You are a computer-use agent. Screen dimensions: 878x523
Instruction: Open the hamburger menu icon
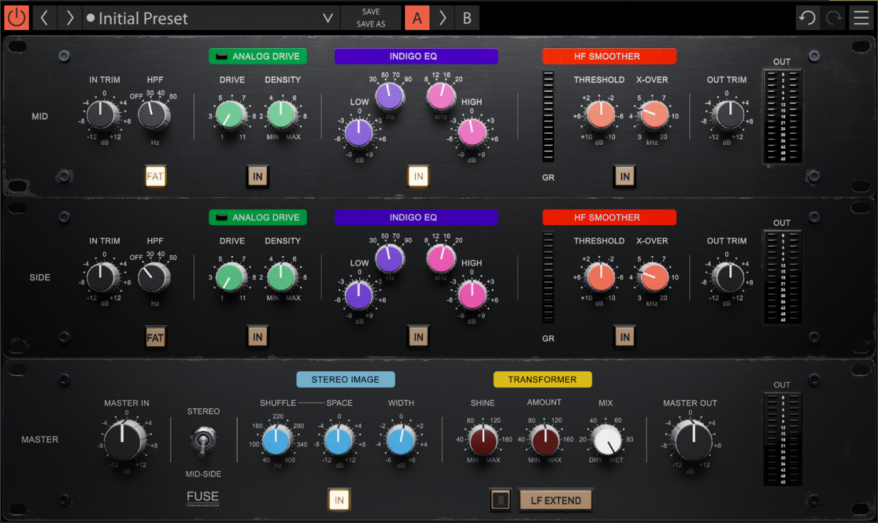(860, 18)
